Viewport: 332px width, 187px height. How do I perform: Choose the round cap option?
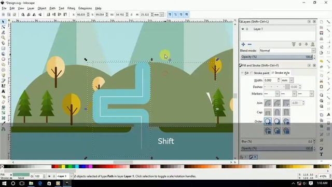(277, 112)
